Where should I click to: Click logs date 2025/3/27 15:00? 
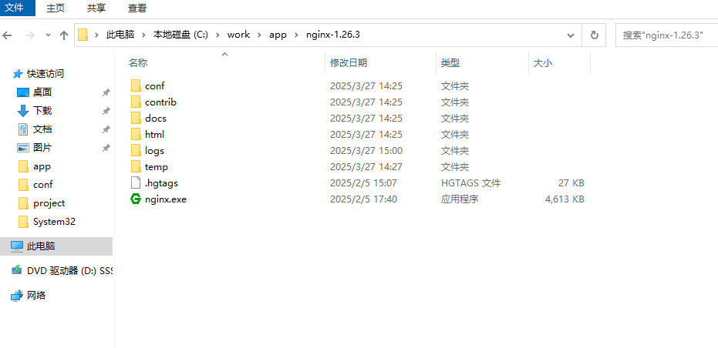(x=366, y=151)
